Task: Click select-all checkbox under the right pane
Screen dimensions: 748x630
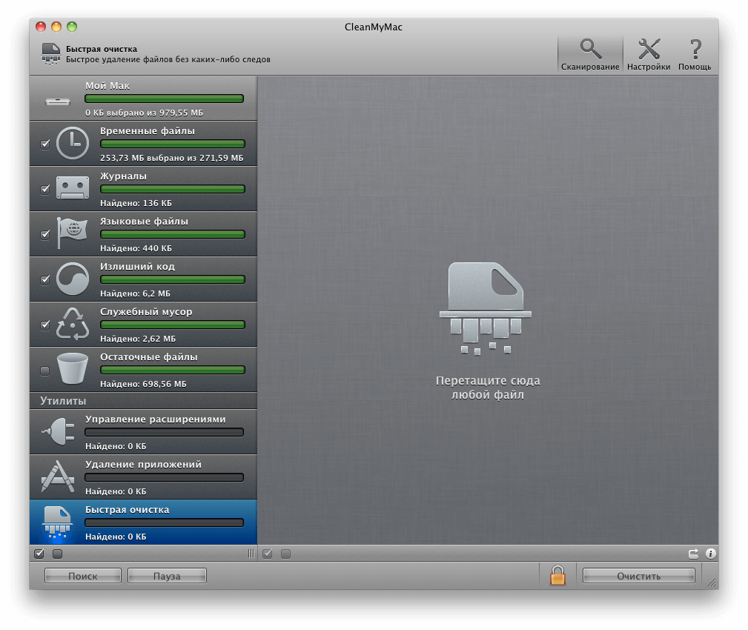Action: [x=267, y=554]
